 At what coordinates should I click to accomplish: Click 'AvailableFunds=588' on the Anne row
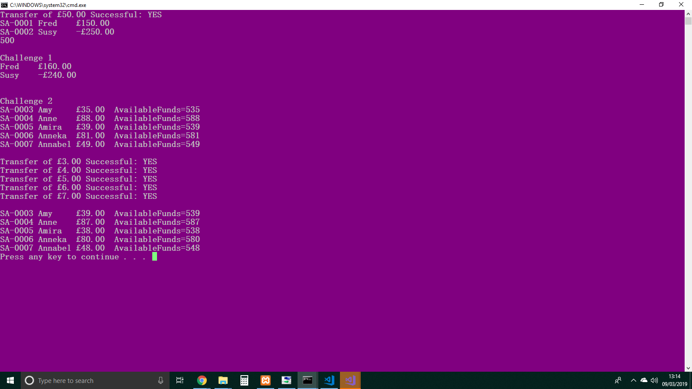pyautogui.click(x=157, y=118)
